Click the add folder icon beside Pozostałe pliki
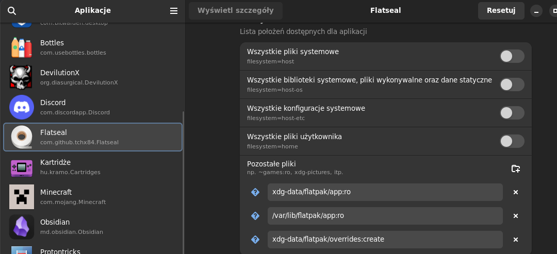This screenshot has height=254, width=557. [x=515, y=168]
